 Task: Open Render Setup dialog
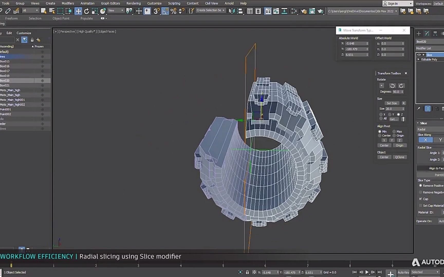point(303,11)
